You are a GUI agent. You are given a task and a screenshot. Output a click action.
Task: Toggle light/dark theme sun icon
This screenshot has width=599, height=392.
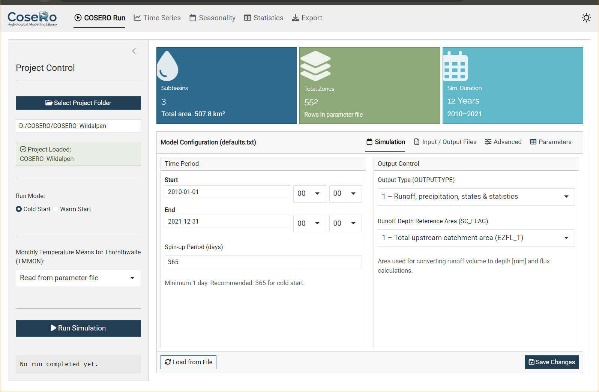(x=586, y=18)
